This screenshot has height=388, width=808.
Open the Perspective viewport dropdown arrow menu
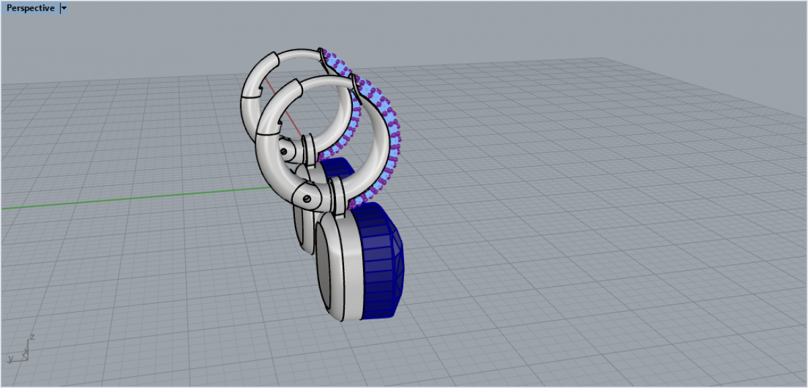coord(63,8)
